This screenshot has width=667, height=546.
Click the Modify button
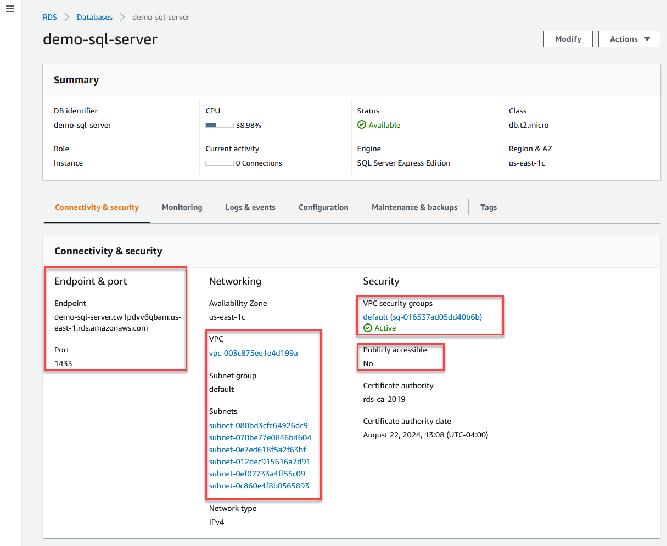tap(568, 39)
